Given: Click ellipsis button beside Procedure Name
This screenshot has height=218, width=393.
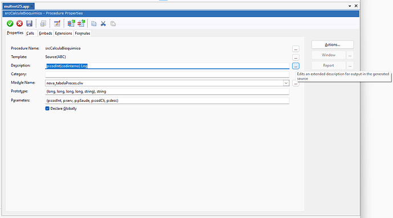Looking at the screenshot, I should pos(296,49).
